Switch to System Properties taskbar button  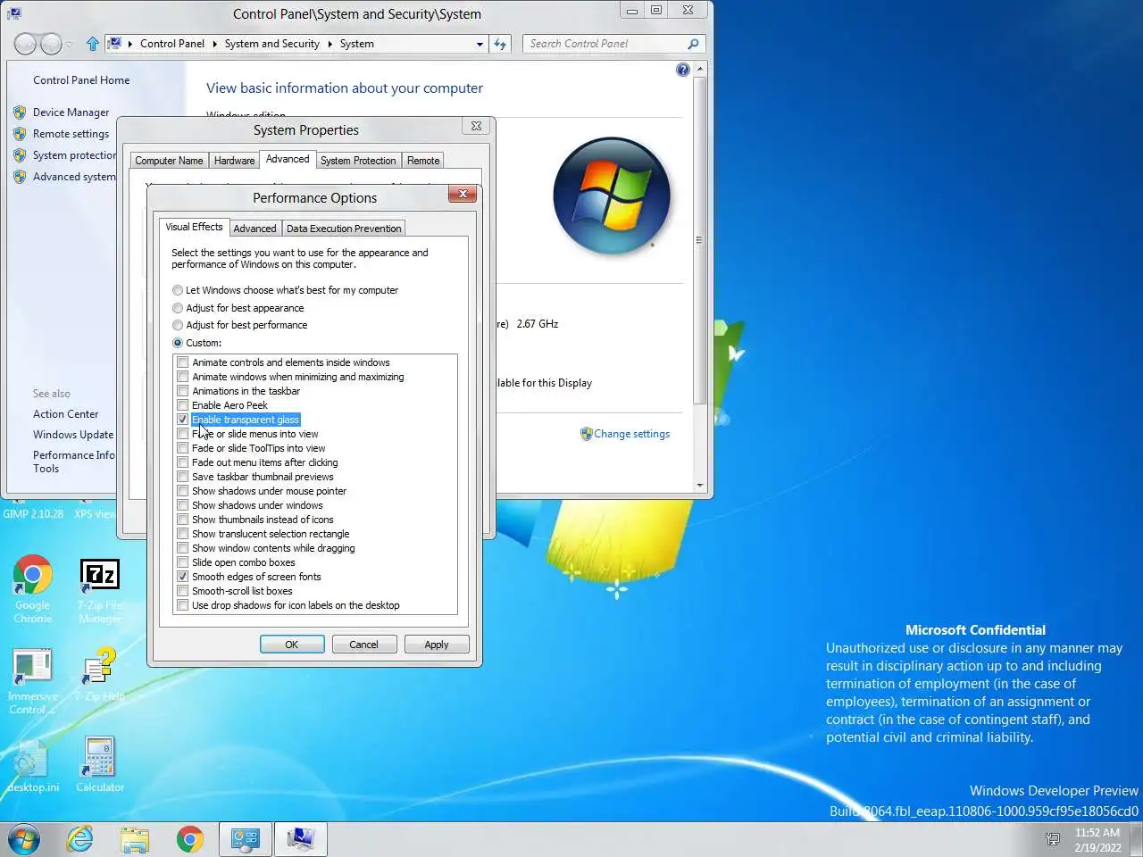pos(300,839)
